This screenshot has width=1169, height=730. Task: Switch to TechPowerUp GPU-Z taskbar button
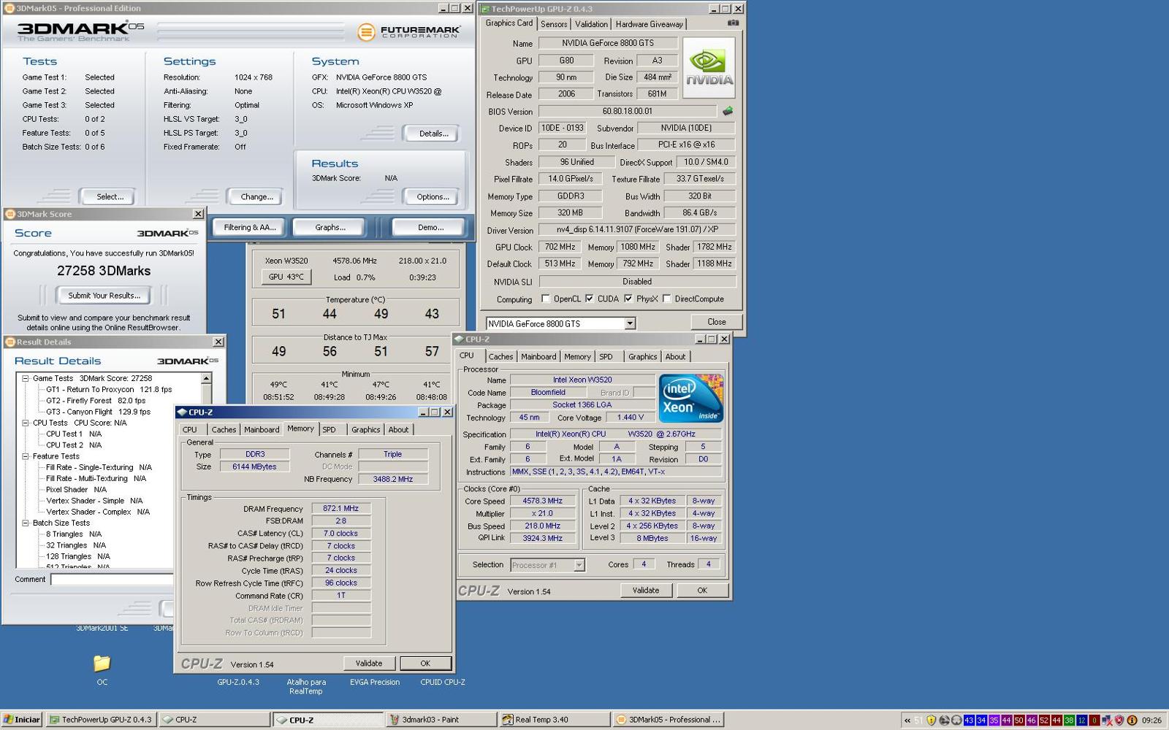click(x=101, y=719)
